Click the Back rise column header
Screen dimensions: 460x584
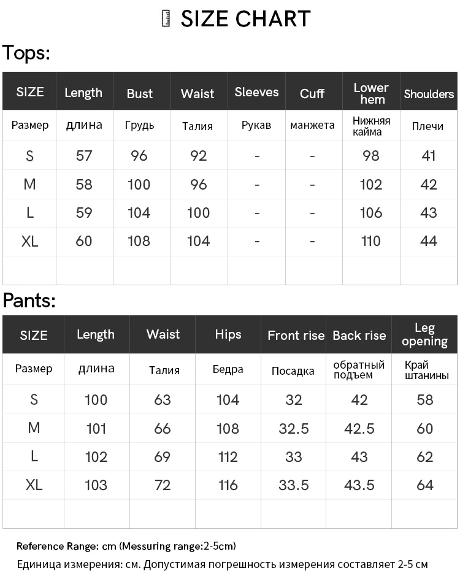(359, 336)
